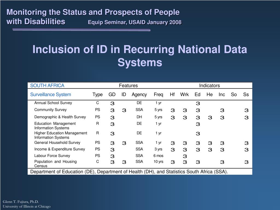Select 'Population and Housing Census' row label
The height and width of the screenshot is (210, 280).
click(56, 164)
